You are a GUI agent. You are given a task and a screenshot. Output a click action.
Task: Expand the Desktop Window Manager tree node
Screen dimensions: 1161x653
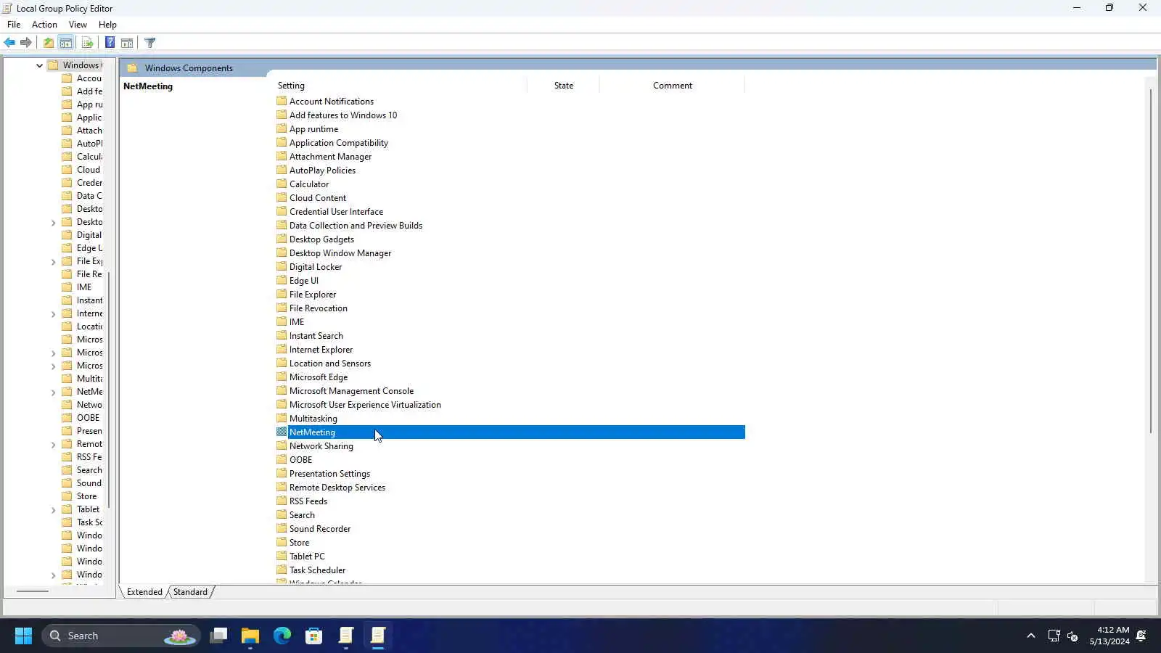53,223
